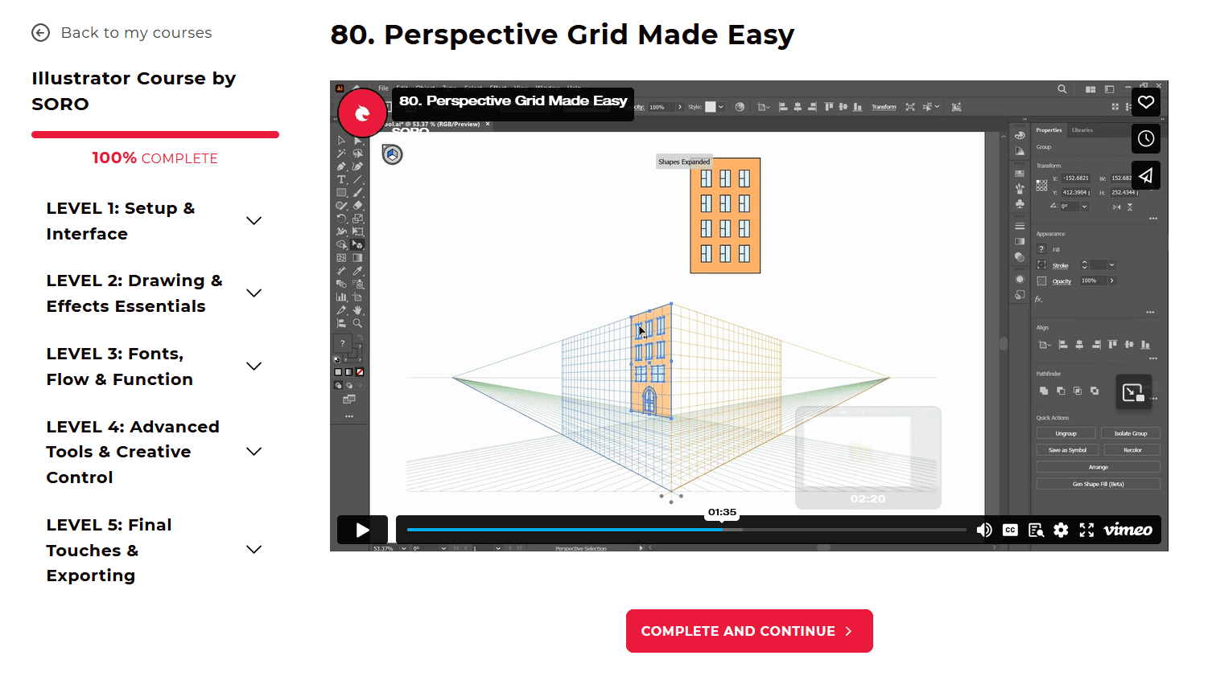Click the red course progress bar
Image resolution: width=1212 pixels, height=676 pixels.
tap(155, 134)
